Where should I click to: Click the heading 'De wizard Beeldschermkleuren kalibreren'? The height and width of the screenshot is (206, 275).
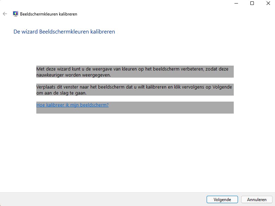pyautogui.click(x=64, y=32)
